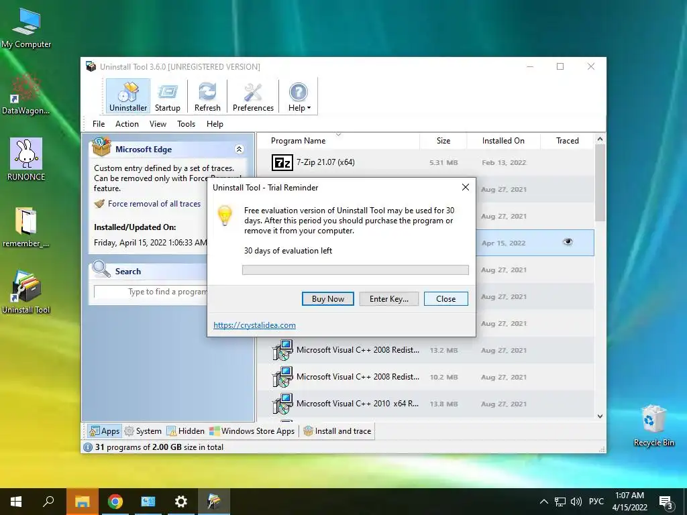Click the 7-Zip program icon

click(x=282, y=162)
